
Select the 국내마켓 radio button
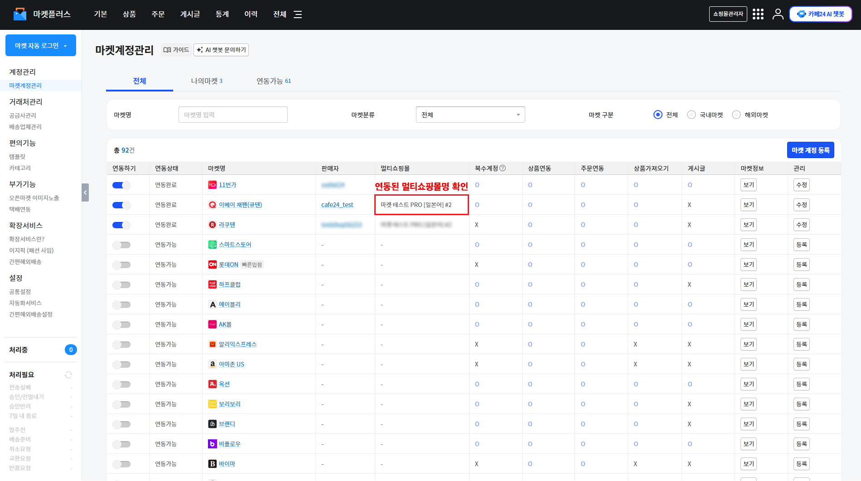pos(692,115)
